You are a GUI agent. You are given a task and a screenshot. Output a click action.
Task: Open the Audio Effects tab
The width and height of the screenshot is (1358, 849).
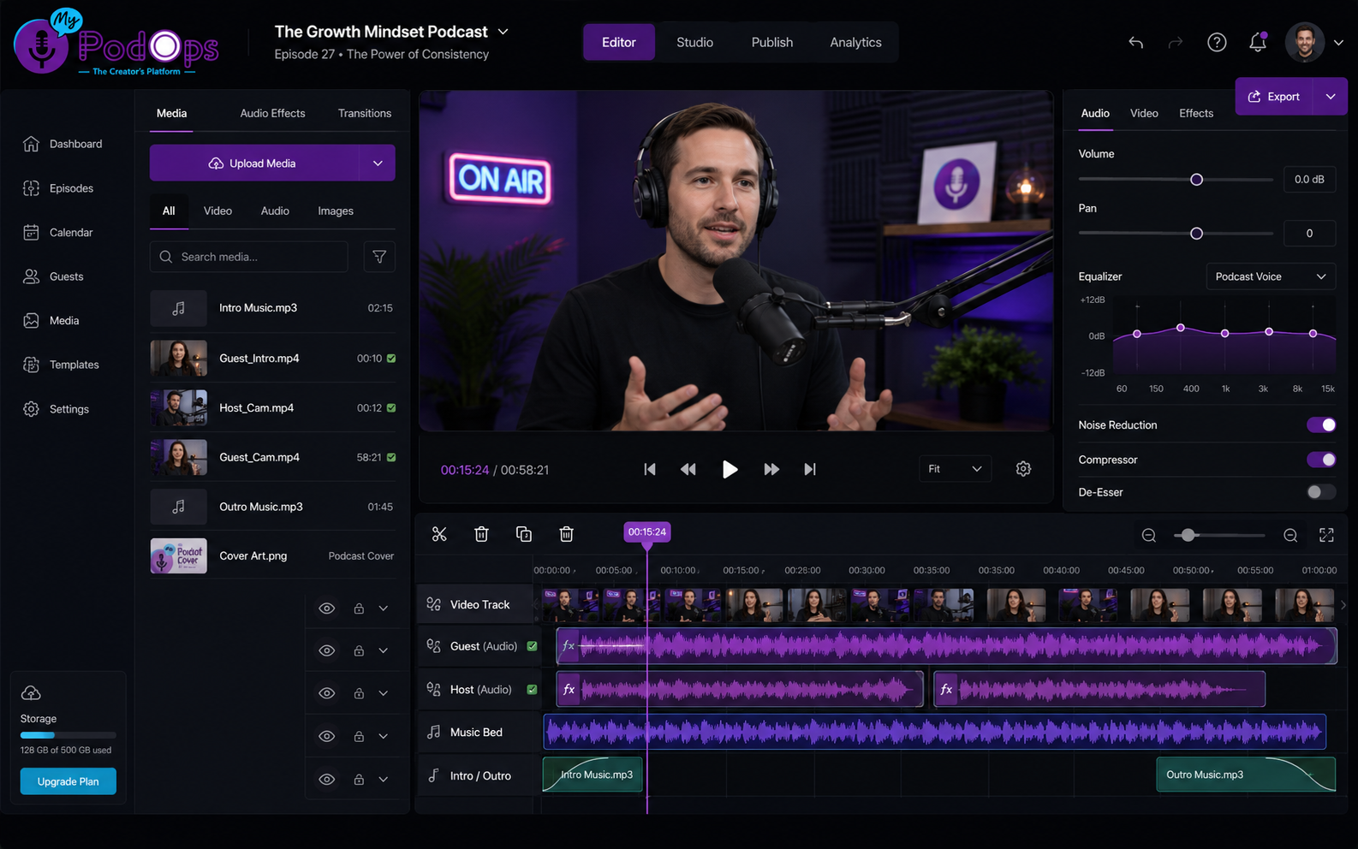[272, 113]
